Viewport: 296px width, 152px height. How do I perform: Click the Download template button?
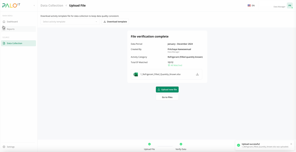pos(115,22)
